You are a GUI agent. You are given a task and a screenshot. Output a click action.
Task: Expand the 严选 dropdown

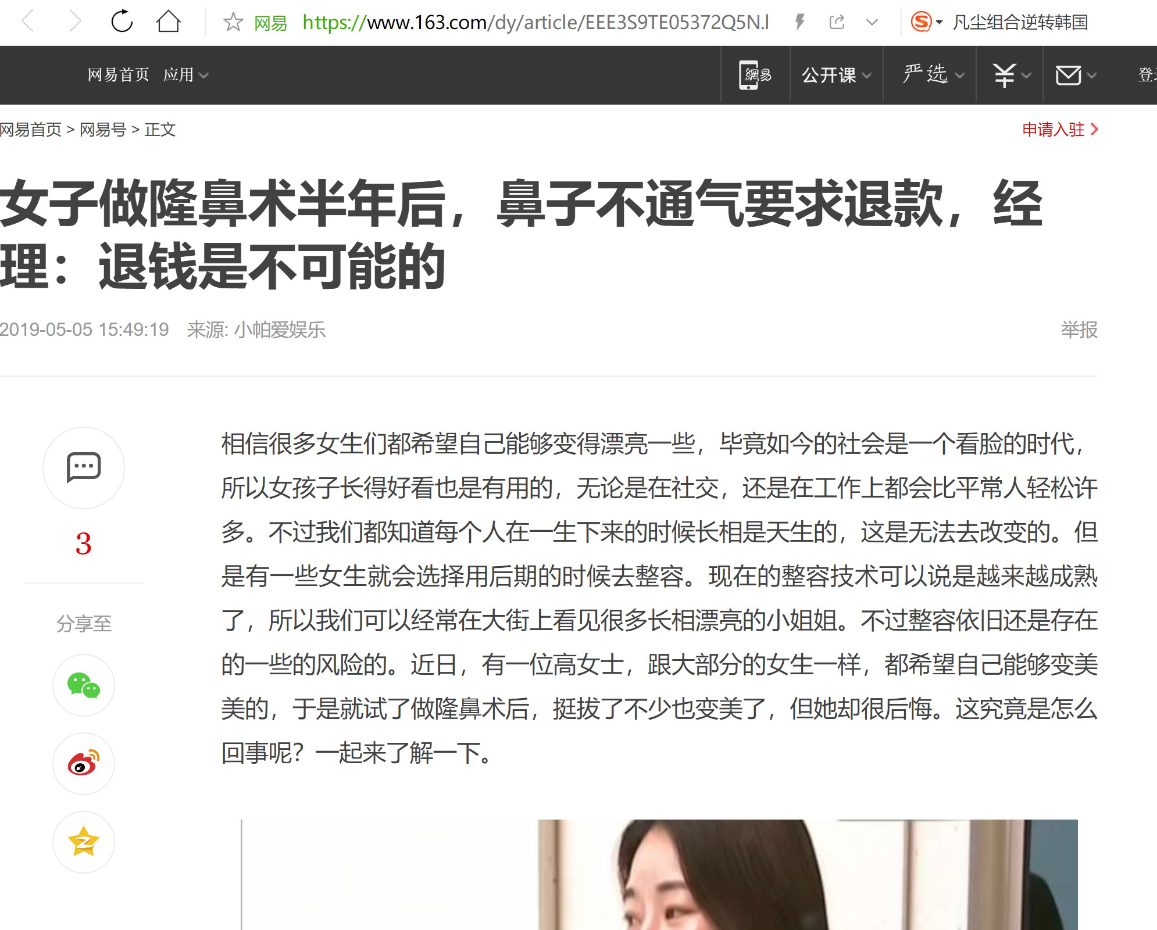click(x=933, y=74)
